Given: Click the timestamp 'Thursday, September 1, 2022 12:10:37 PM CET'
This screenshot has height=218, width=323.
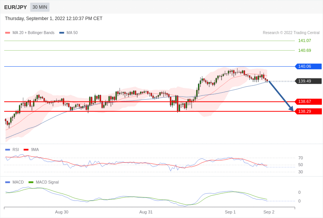Looking at the screenshot, I should (x=54, y=19).
